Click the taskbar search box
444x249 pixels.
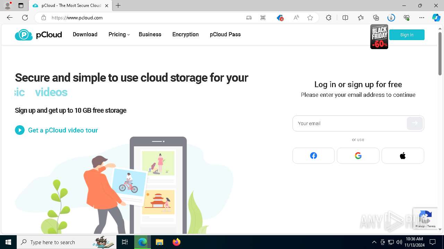(66, 242)
